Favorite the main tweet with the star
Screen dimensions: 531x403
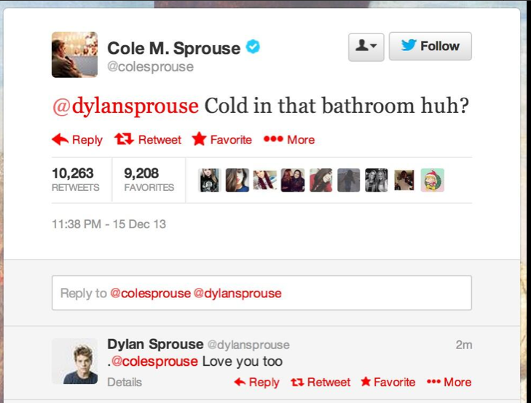tap(222, 140)
